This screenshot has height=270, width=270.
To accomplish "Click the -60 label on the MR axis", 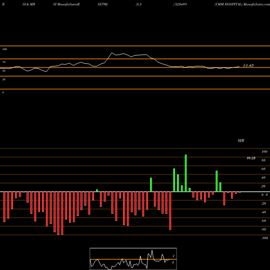I will click(x=264, y=221).
